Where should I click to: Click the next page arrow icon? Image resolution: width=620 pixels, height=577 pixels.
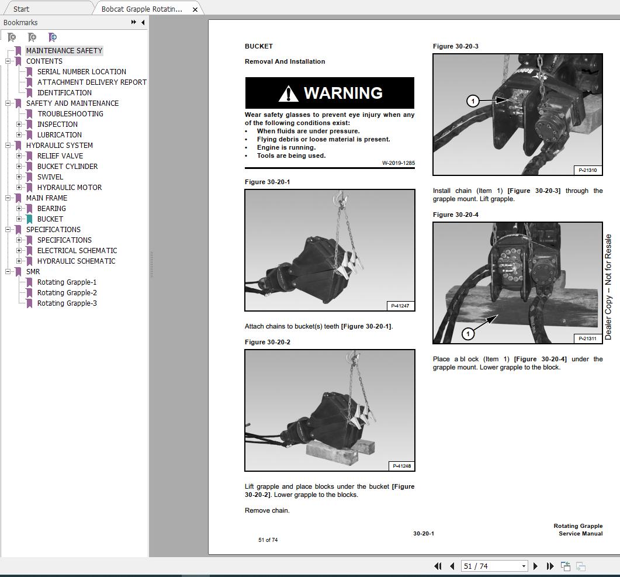[x=536, y=566]
